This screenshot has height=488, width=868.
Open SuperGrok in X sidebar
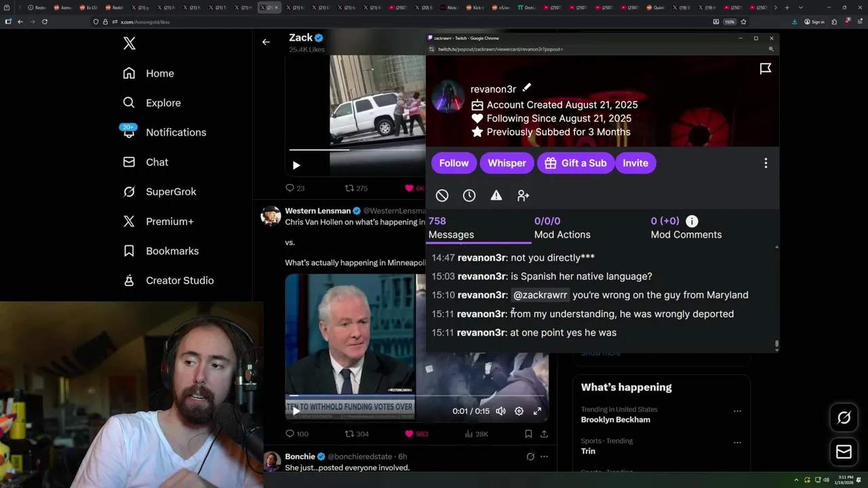159,192
